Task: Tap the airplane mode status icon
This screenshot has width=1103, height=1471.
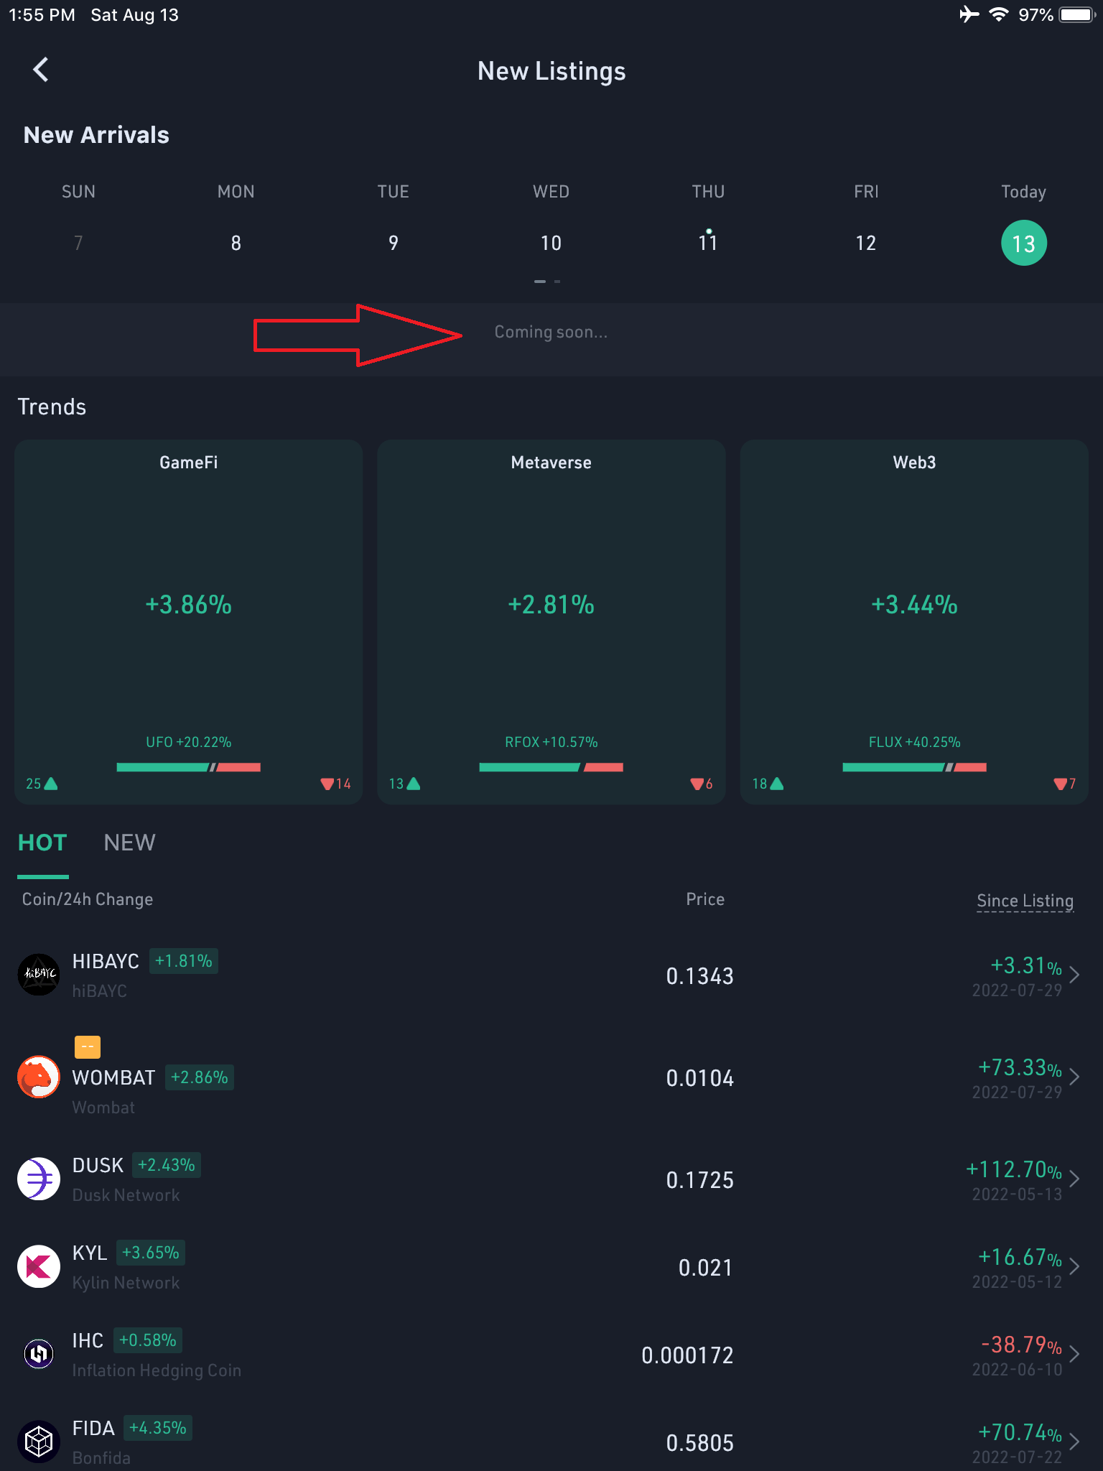Action: point(969,14)
